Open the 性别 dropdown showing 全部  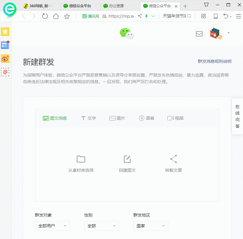[101, 226]
